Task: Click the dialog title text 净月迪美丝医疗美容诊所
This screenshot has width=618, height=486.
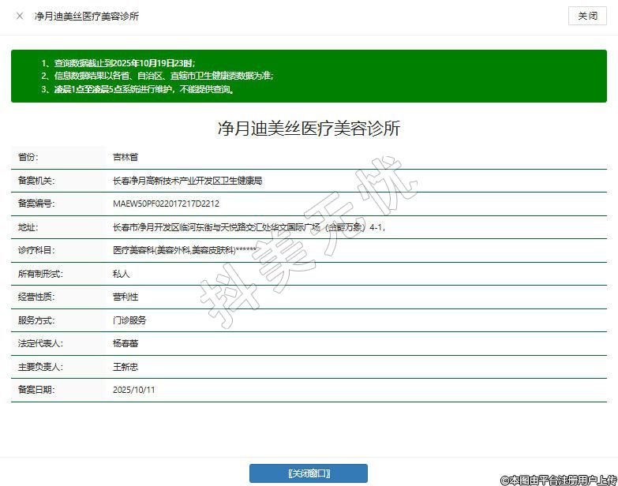Action: pos(87,16)
